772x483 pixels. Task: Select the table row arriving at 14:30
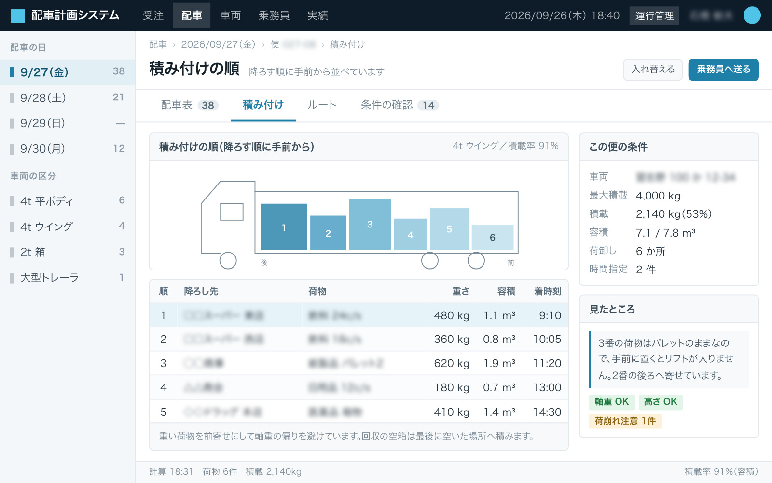coord(358,412)
